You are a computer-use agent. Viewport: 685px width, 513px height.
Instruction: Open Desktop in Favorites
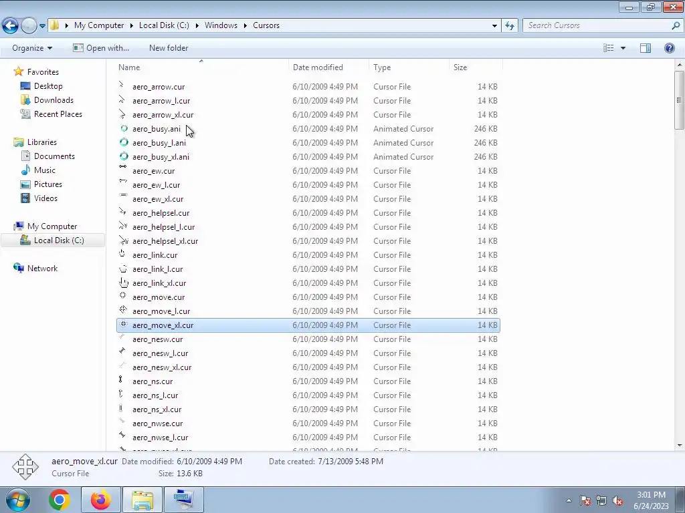pyautogui.click(x=48, y=86)
